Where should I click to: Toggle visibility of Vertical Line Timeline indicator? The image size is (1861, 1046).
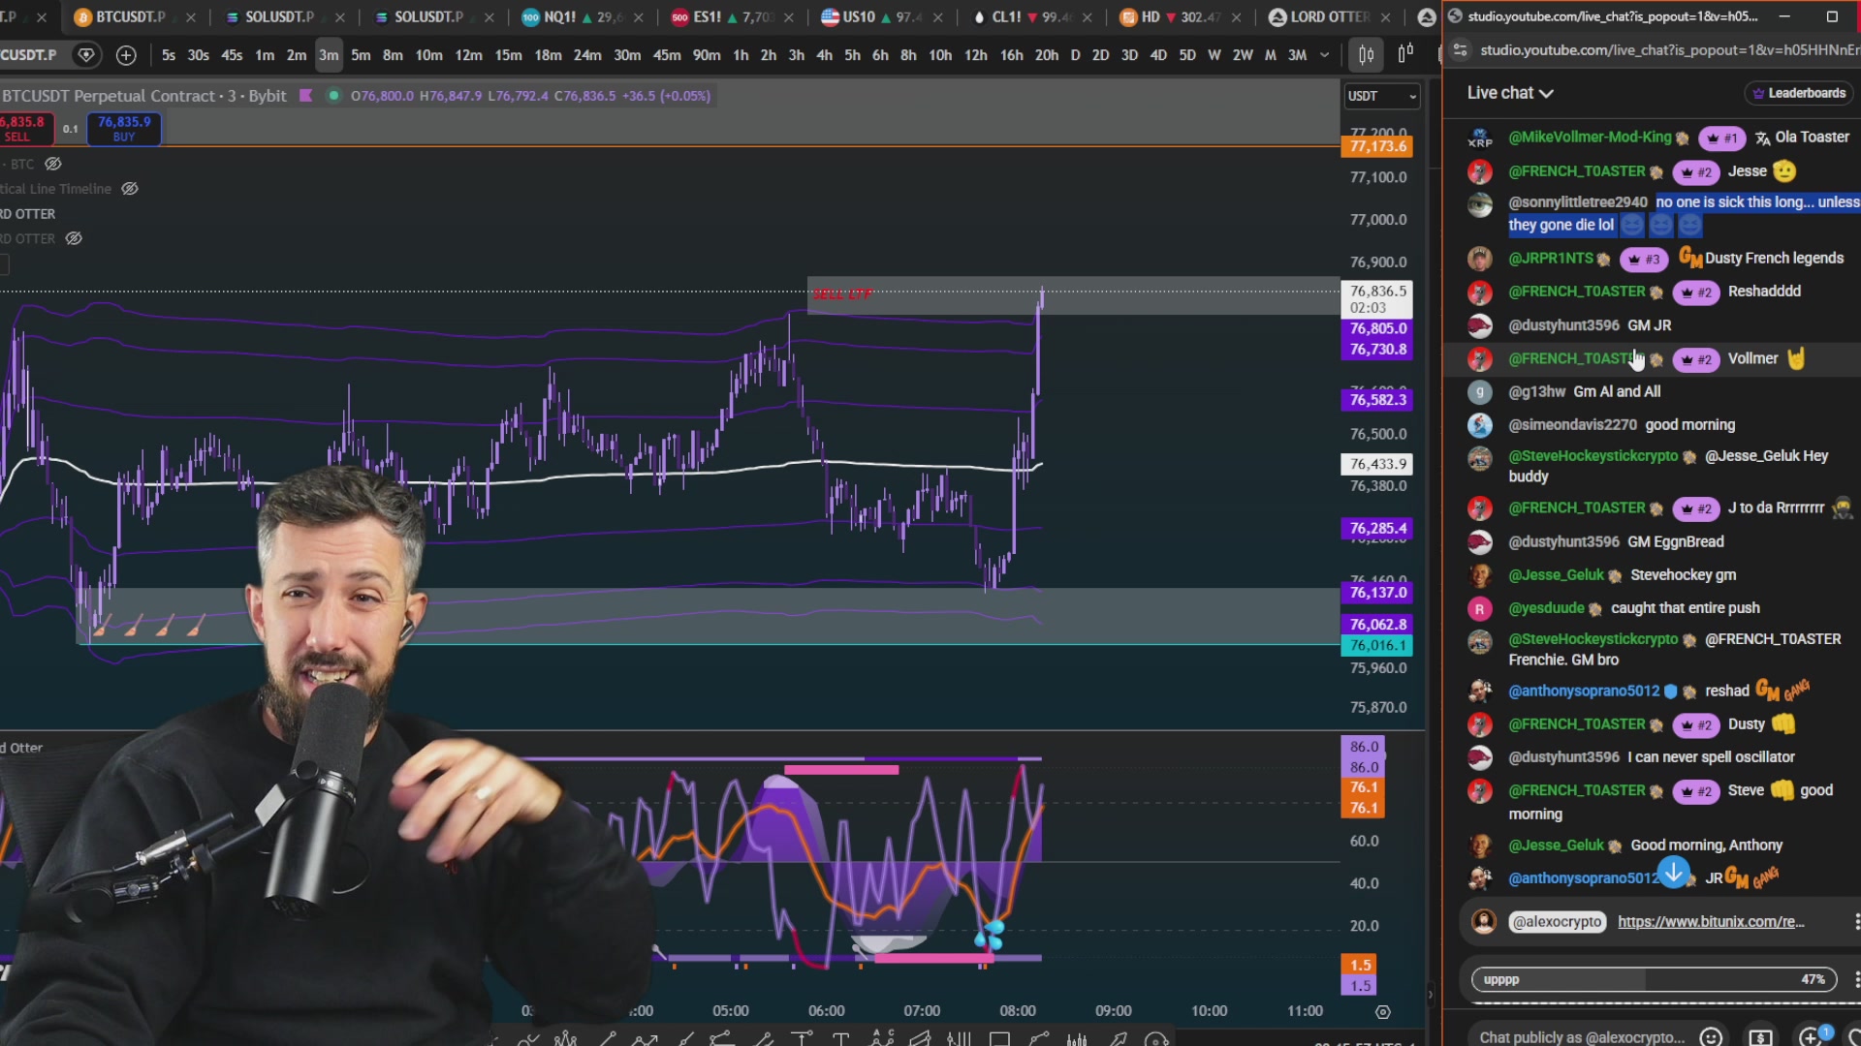coord(130,189)
